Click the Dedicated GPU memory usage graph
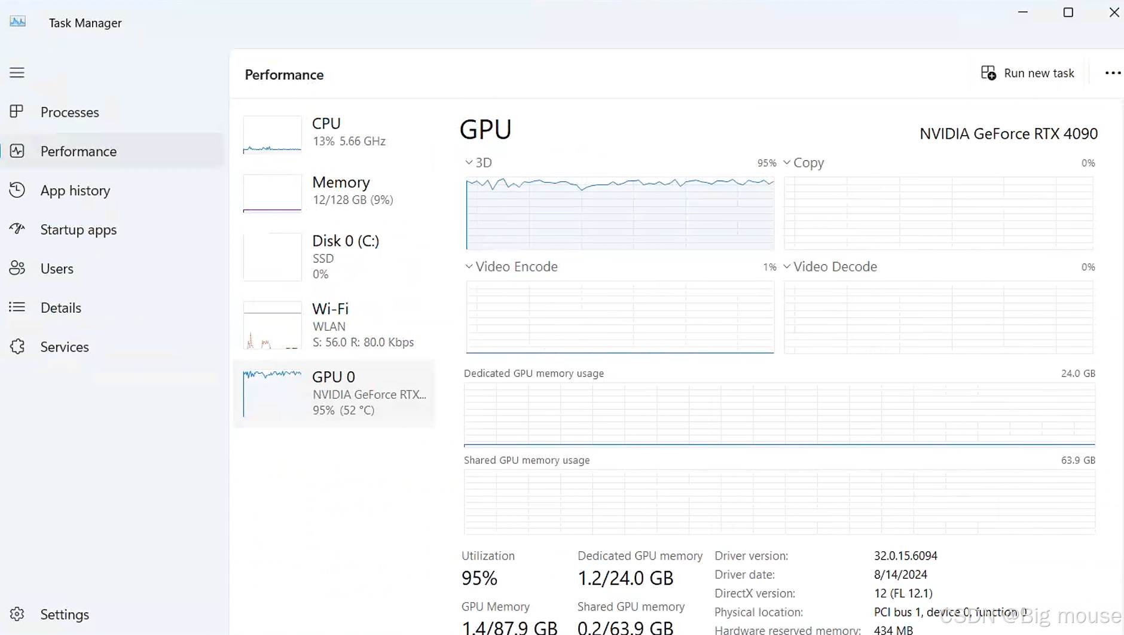 pos(780,415)
